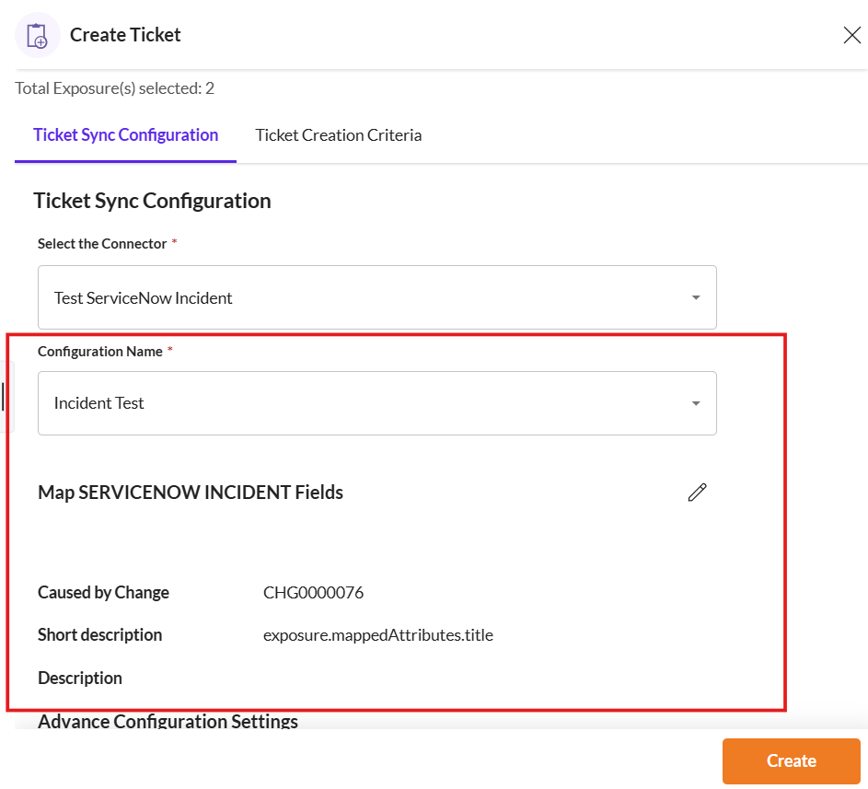Click the Configuration Name label
Image resolution: width=868 pixels, height=789 pixels.
100,352
